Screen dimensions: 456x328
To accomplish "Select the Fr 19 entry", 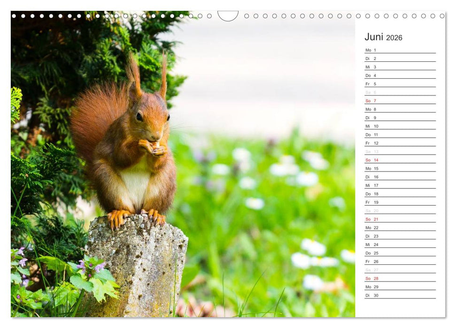I will [x=371, y=202].
